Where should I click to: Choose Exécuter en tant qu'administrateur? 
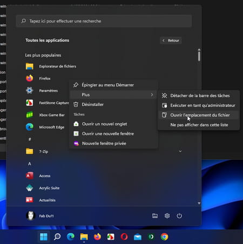(199, 105)
